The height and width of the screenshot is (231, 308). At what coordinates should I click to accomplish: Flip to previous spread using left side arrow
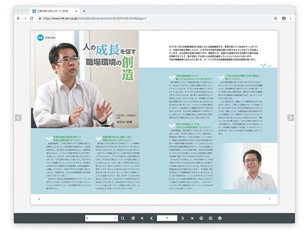click(18, 118)
